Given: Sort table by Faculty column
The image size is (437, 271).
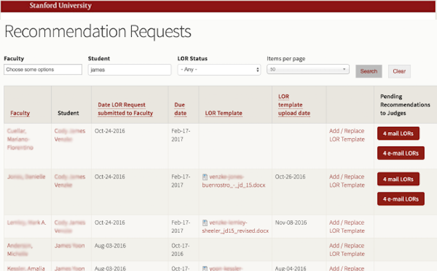Looking at the screenshot, I should (20, 113).
